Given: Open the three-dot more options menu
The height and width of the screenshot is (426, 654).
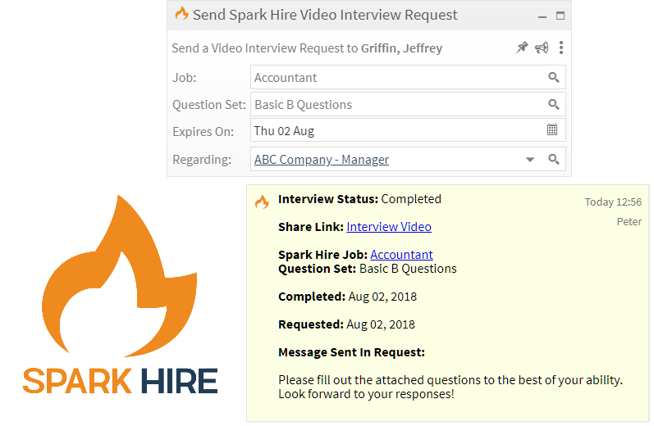Looking at the screenshot, I should coord(561,48).
